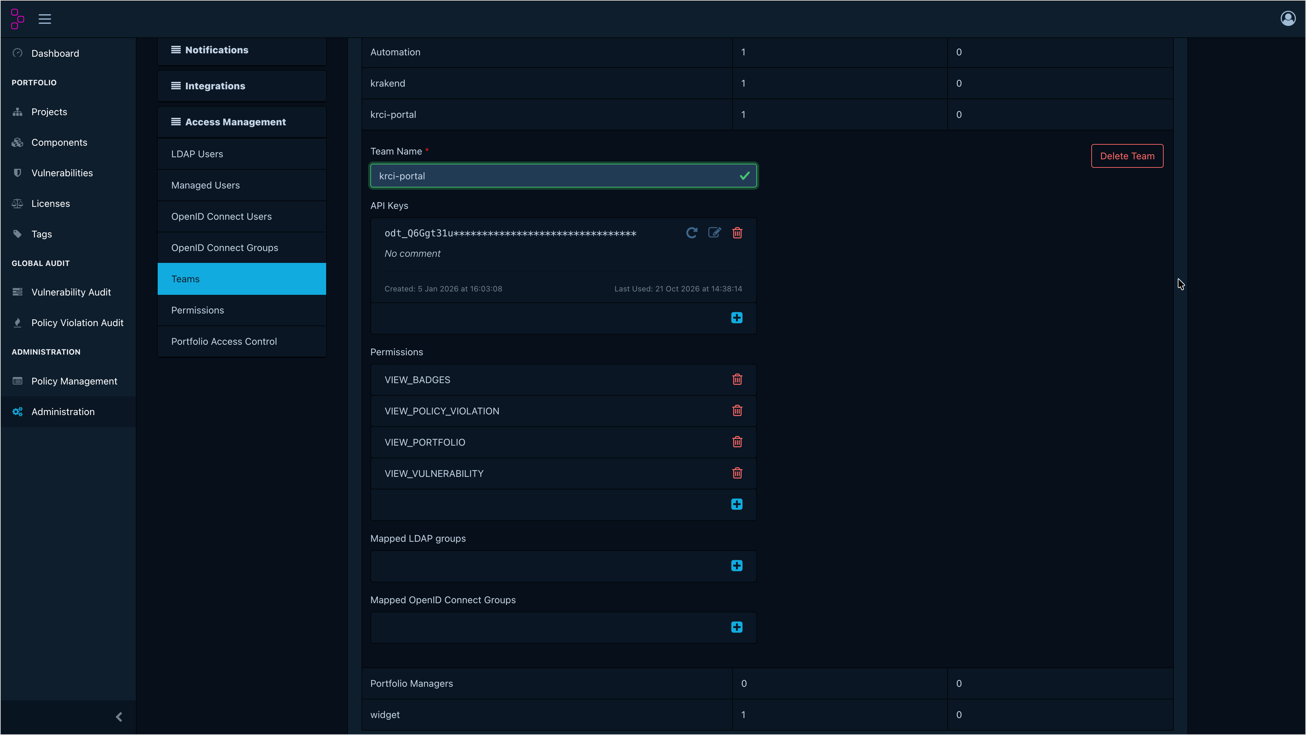Select Managed Users menu item
The height and width of the screenshot is (735, 1306).
tap(242, 185)
